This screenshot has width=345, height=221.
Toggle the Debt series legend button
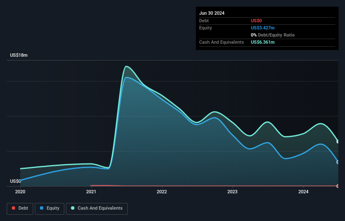click(20, 208)
